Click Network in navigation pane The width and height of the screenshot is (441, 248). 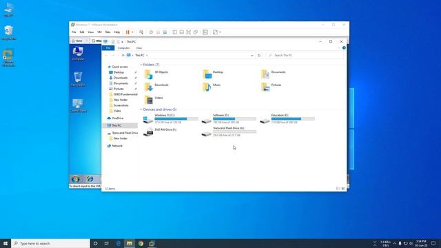point(117,146)
